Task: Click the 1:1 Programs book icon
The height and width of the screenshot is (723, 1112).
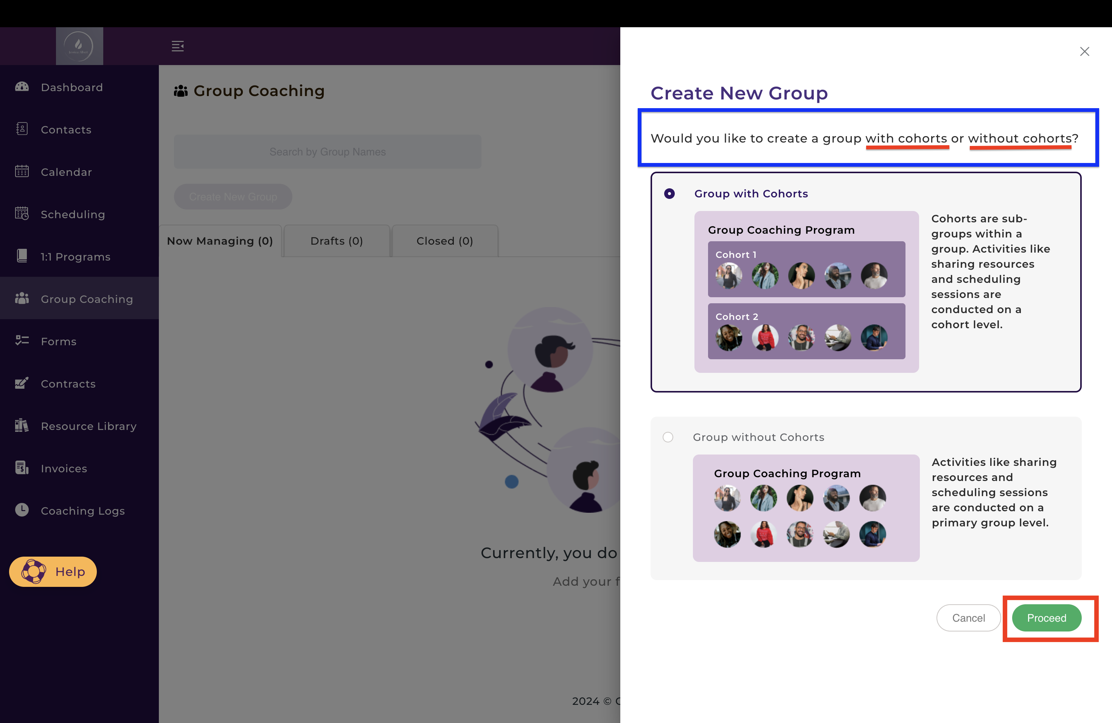Action: 22,256
